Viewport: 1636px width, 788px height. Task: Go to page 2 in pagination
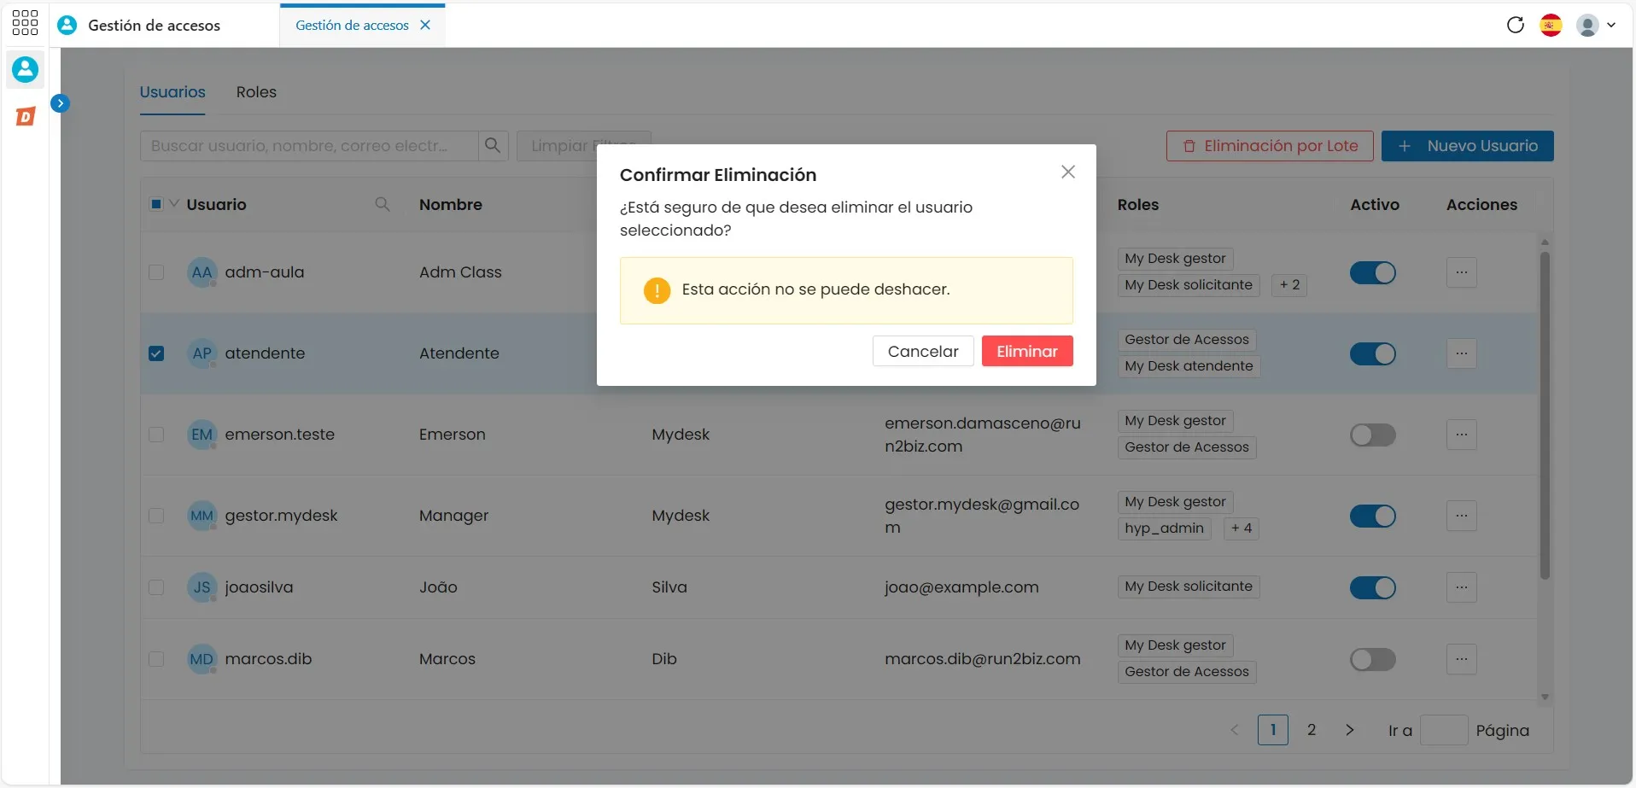[1312, 730]
